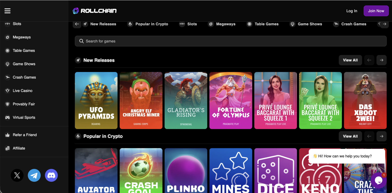Viewport: 392px width, 193px height.
Task: Click the Crash Games sidebar icon
Action: tap(8, 77)
